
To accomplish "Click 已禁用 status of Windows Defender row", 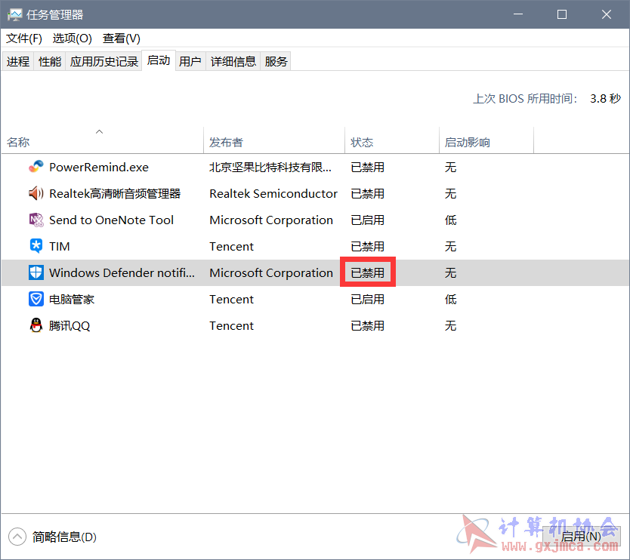I will pyautogui.click(x=368, y=272).
